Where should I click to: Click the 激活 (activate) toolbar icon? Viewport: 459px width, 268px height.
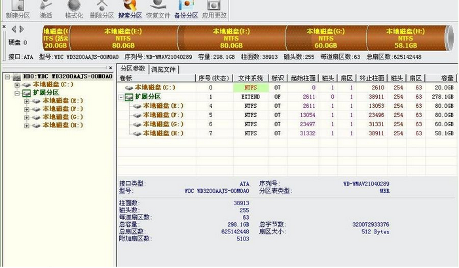coord(46,10)
